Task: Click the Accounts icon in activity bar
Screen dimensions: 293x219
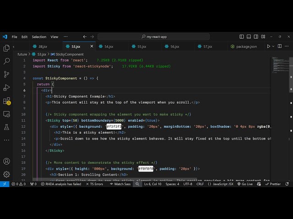Action: click(x=6, y=161)
